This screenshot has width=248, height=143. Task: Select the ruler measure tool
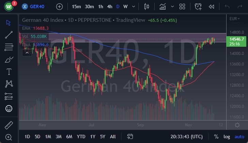tap(9, 125)
